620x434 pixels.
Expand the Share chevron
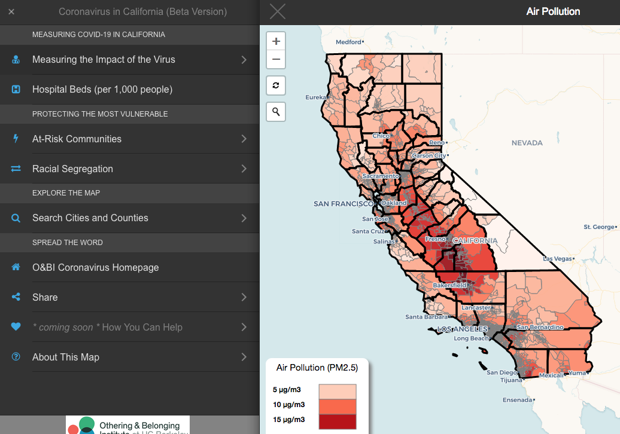click(x=244, y=297)
